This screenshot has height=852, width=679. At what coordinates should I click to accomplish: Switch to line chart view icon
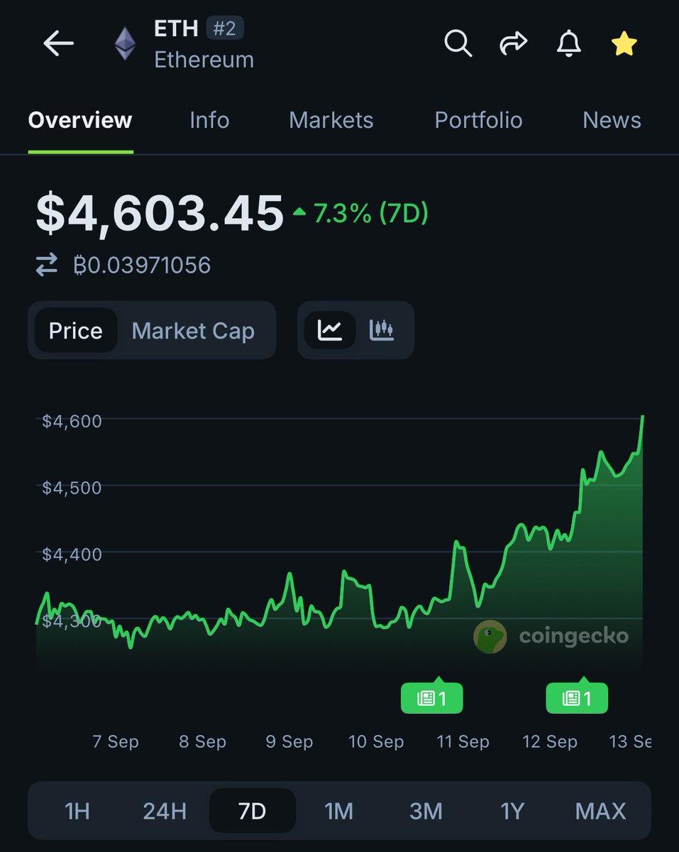click(330, 330)
